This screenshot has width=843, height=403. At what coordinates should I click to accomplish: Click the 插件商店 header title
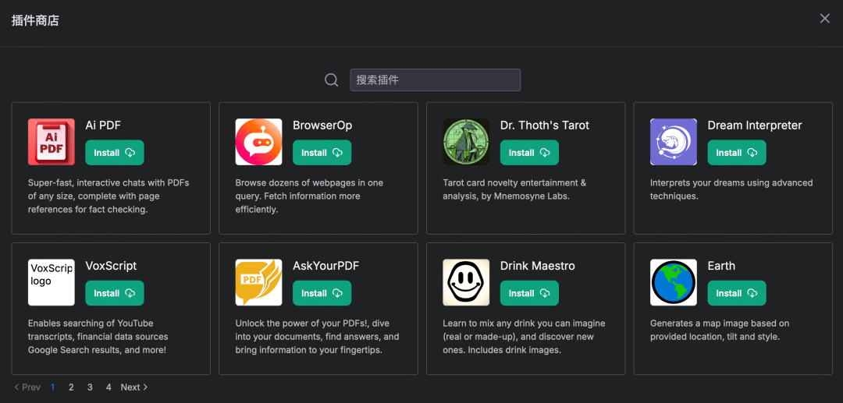click(35, 21)
